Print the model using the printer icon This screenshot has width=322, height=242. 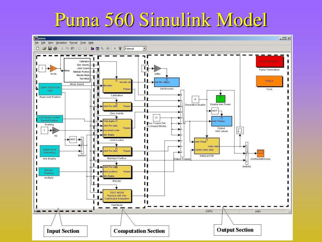[x=55, y=49]
